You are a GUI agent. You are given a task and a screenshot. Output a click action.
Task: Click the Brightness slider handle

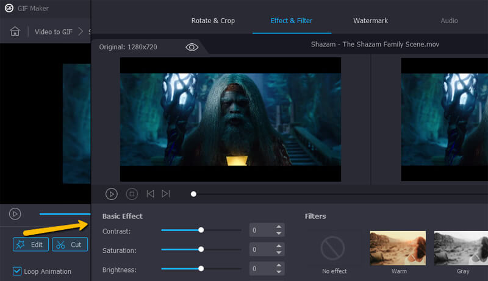point(201,269)
